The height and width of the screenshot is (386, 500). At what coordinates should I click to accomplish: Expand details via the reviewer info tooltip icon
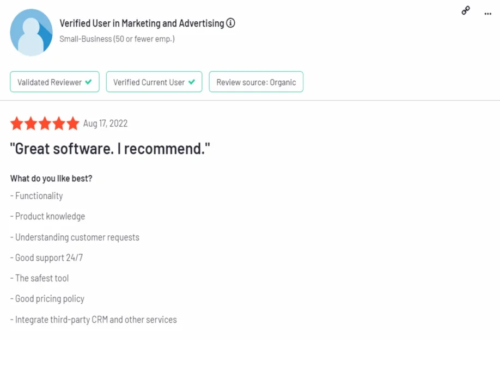pos(230,23)
